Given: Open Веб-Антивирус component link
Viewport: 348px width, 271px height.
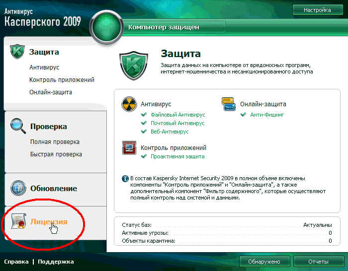Looking at the screenshot, I should point(170,132).
